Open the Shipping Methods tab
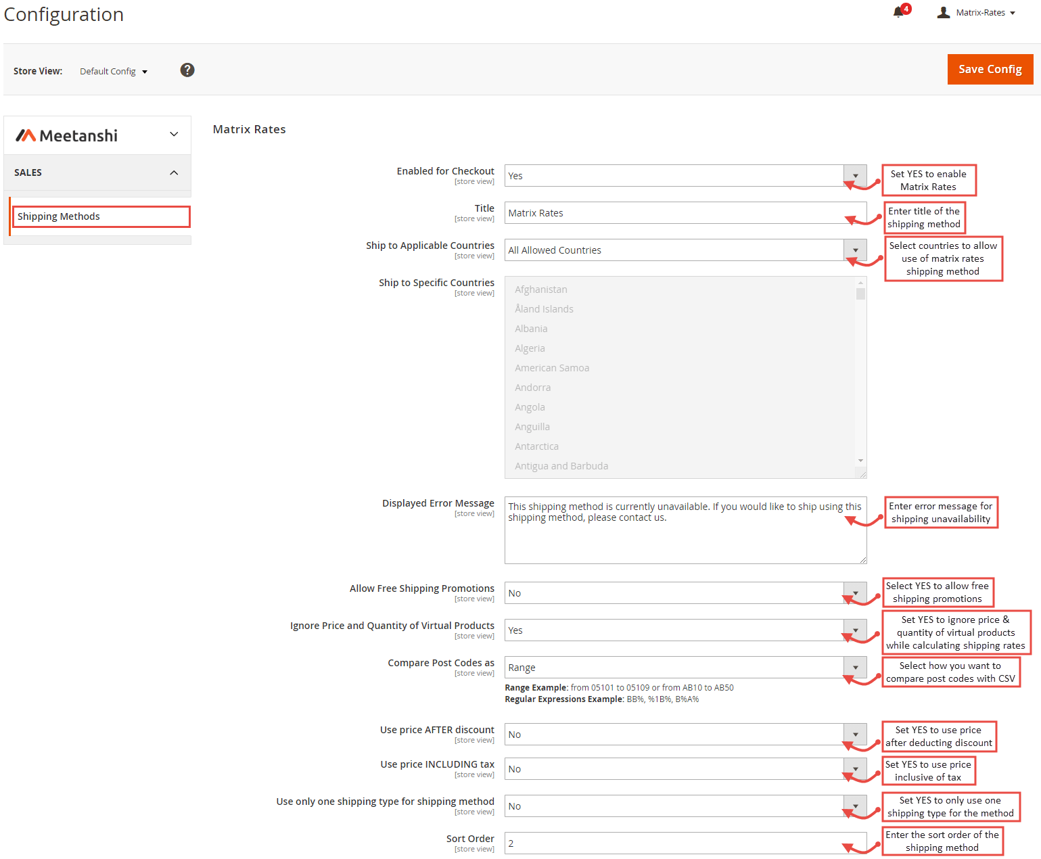 point(101,216)
